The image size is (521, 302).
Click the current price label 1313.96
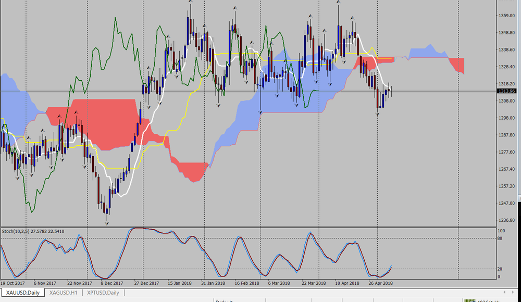point(506,91)
